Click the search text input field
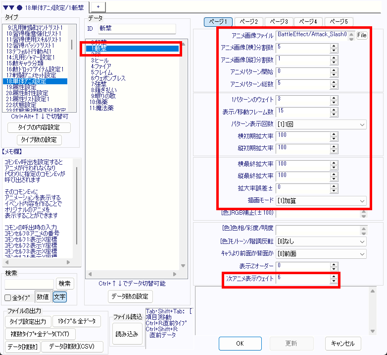 (x=29, y=284)
